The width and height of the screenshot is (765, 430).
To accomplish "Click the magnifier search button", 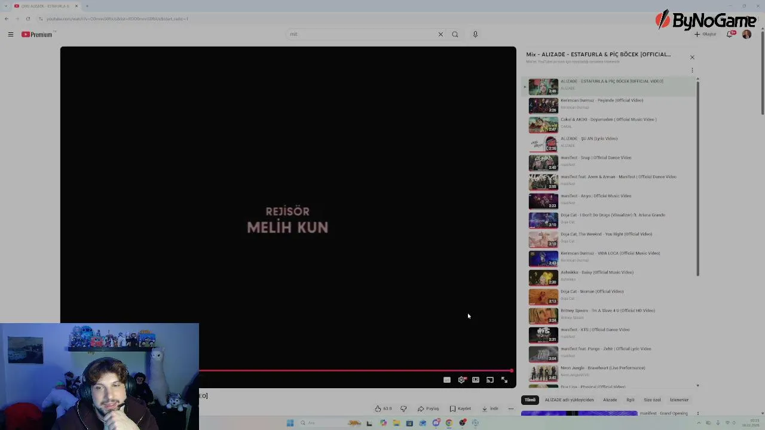I will point(455,35).
